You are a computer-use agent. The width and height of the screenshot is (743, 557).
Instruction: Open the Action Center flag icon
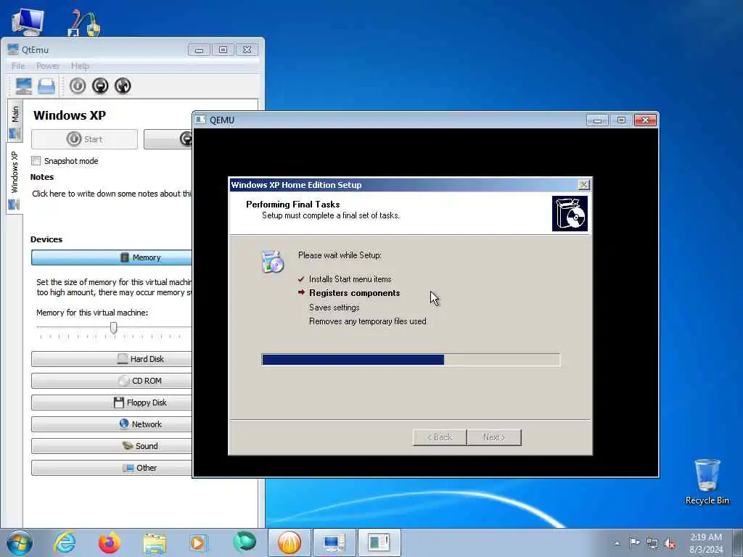pyautogui.click(x=634, y=542)
